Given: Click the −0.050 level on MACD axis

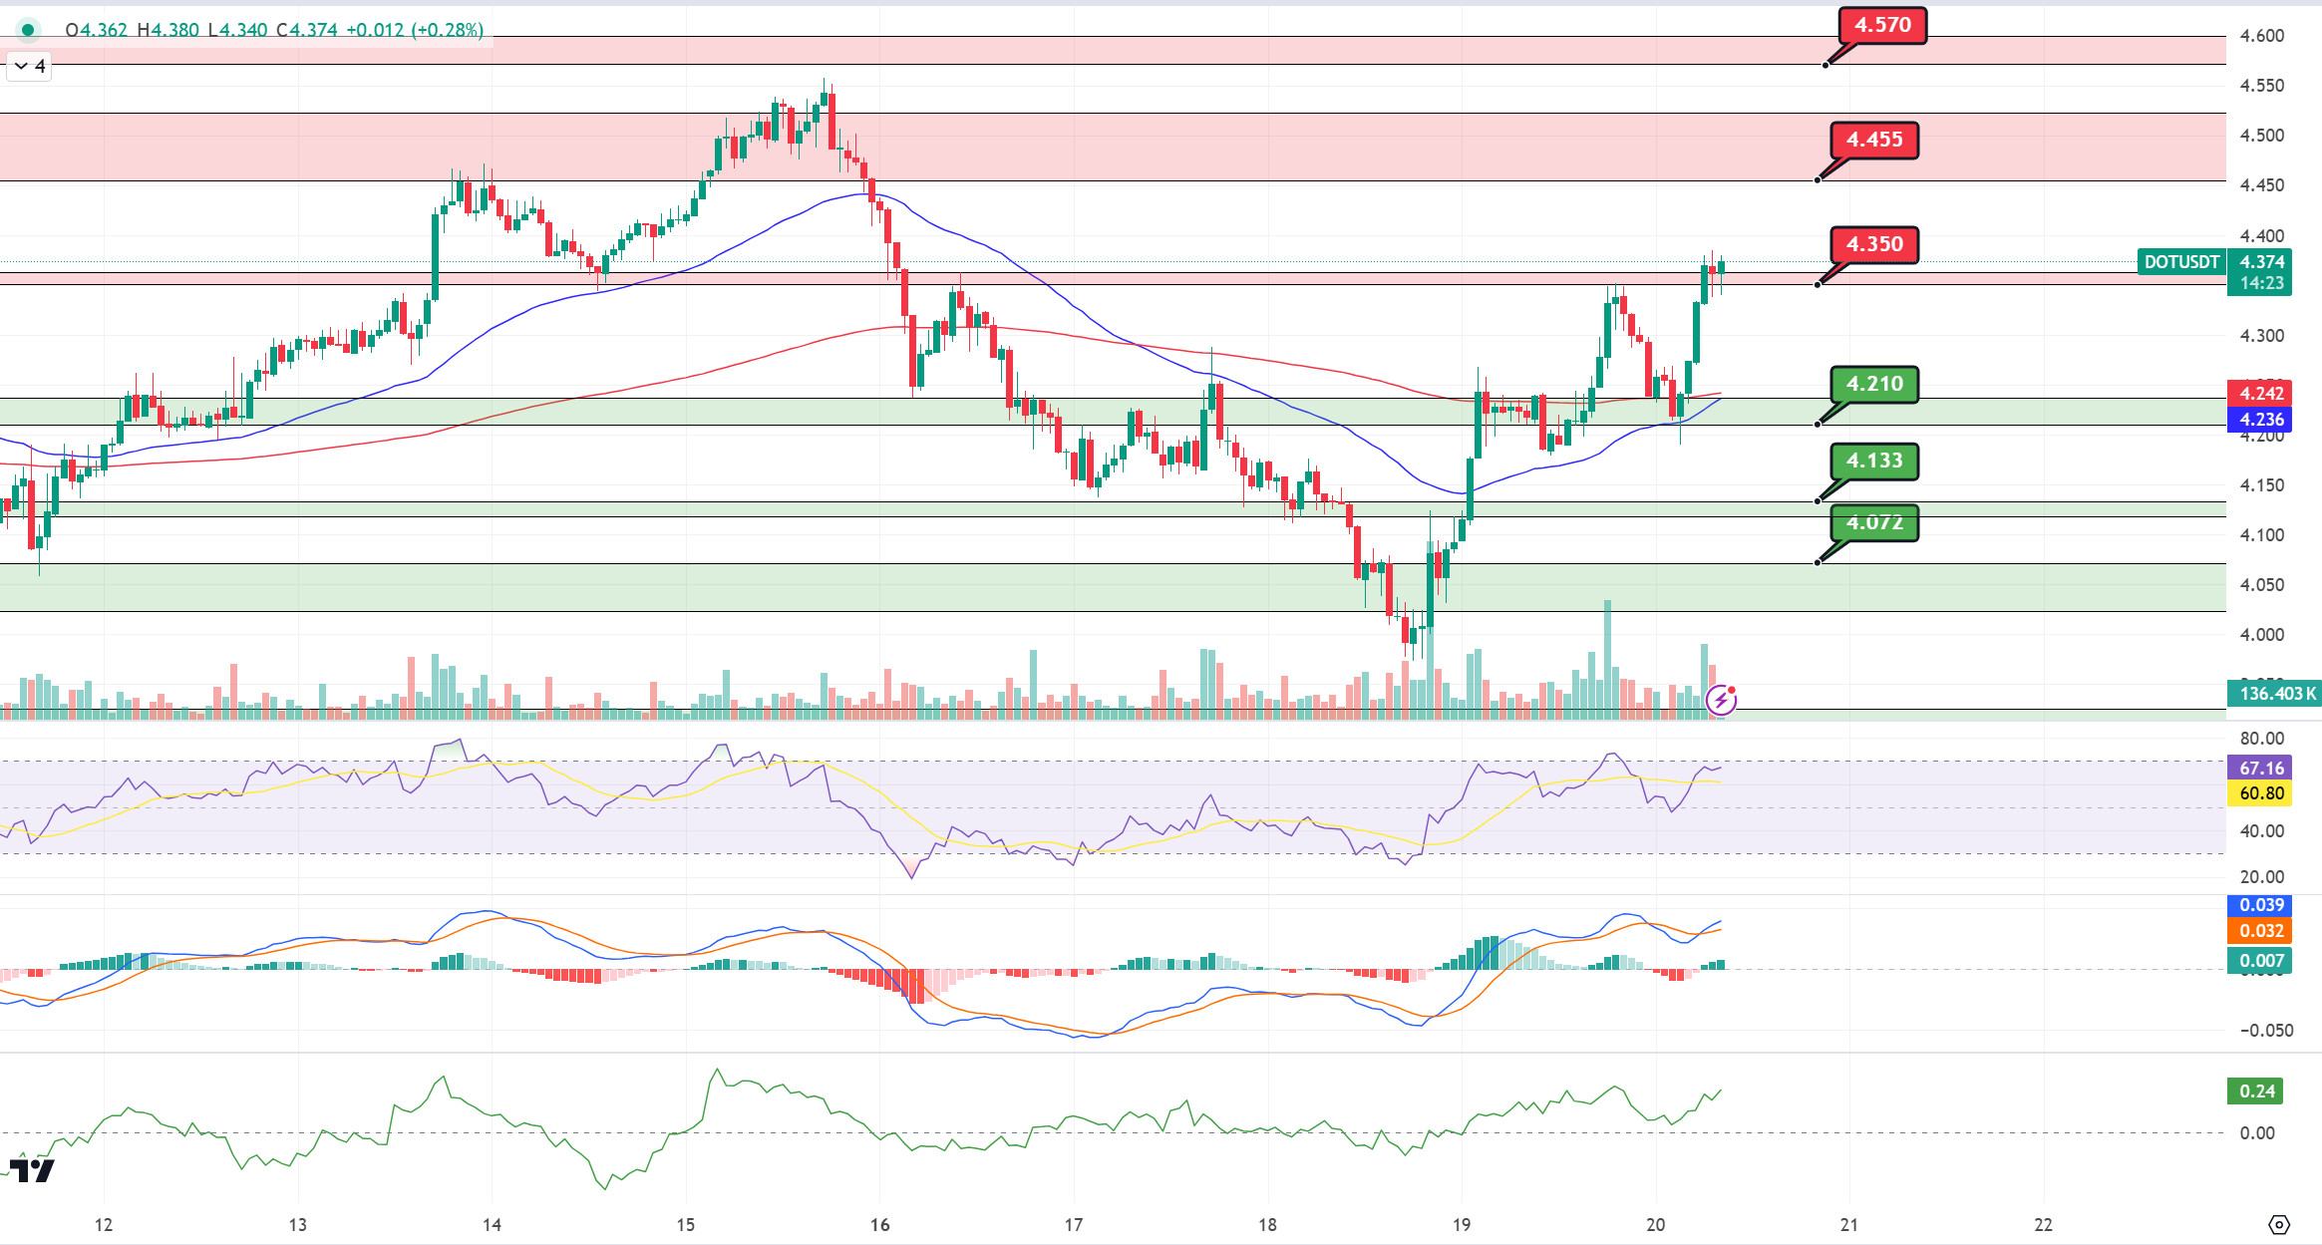Looking at the screenshot, I should click(x=2265, y=1031).
